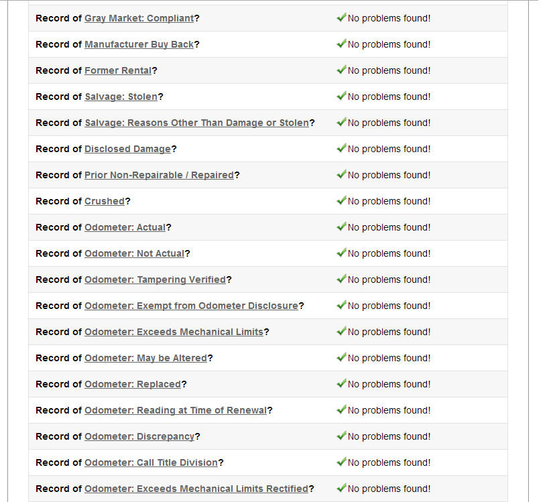The width and height of the screenshot is (557, 502).
Task: Open the Salvage: Stolen link
Action: 121,97
